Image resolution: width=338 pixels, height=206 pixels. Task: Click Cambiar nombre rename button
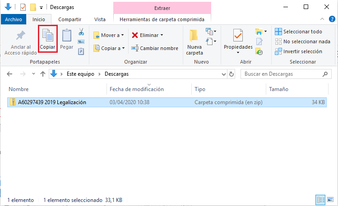(x=155, y=48)
